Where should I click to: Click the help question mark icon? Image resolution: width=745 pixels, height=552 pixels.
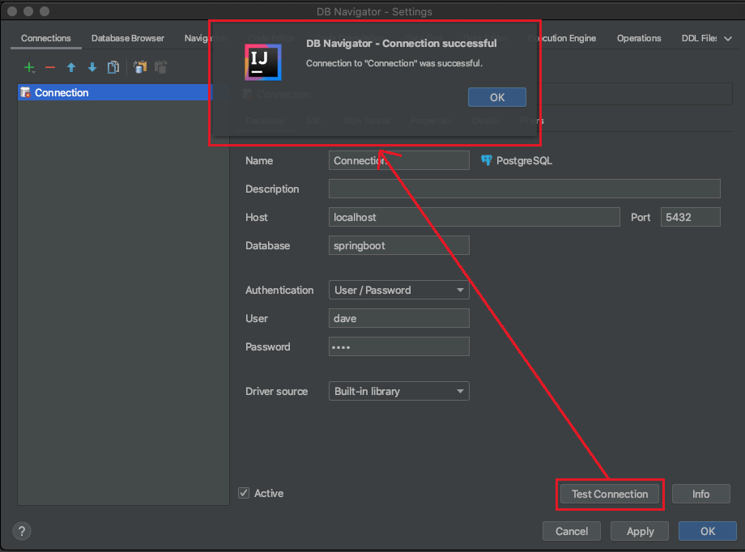tap(22, 531)
